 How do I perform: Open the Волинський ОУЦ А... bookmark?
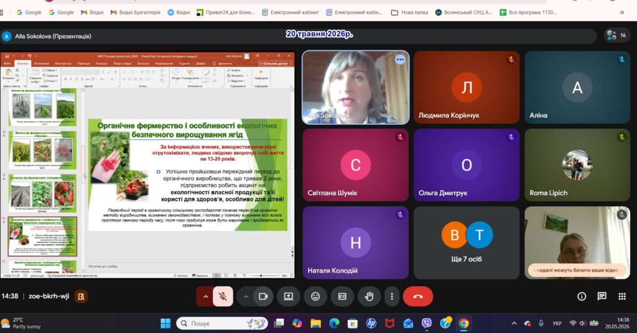click(x=463, y=12)
